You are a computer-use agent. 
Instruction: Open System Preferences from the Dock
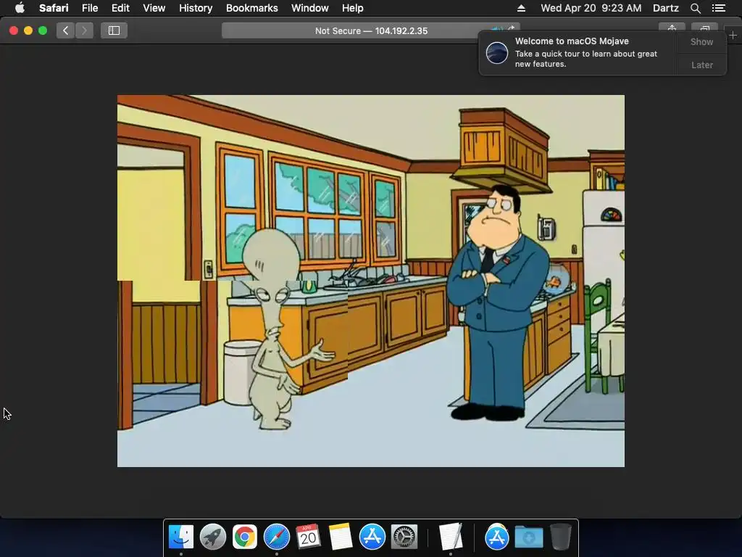coord(404,537)
